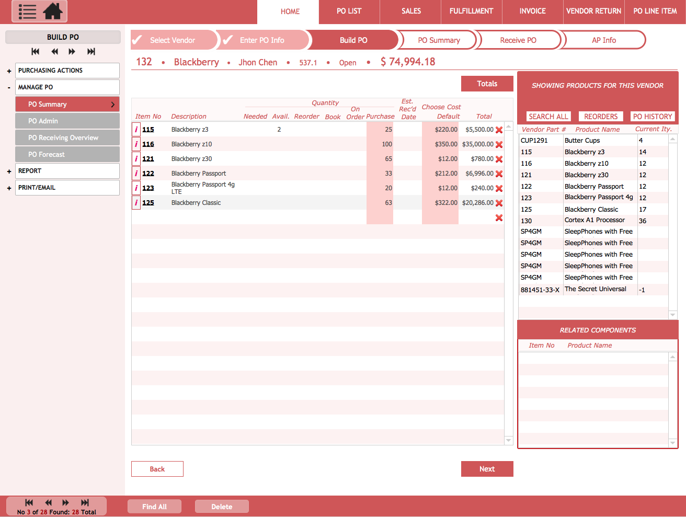The height and width of the screenshot is (517, 686).
Task: Switch to FULFILLMENT tab
Action: [x=472, y=11]
